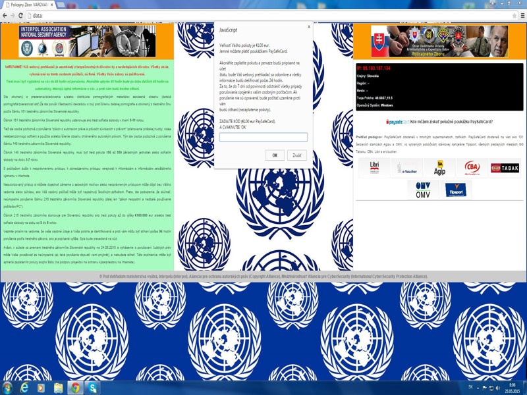Click the browser forward arrow button
527x395 pixels.
pos(13,15)
